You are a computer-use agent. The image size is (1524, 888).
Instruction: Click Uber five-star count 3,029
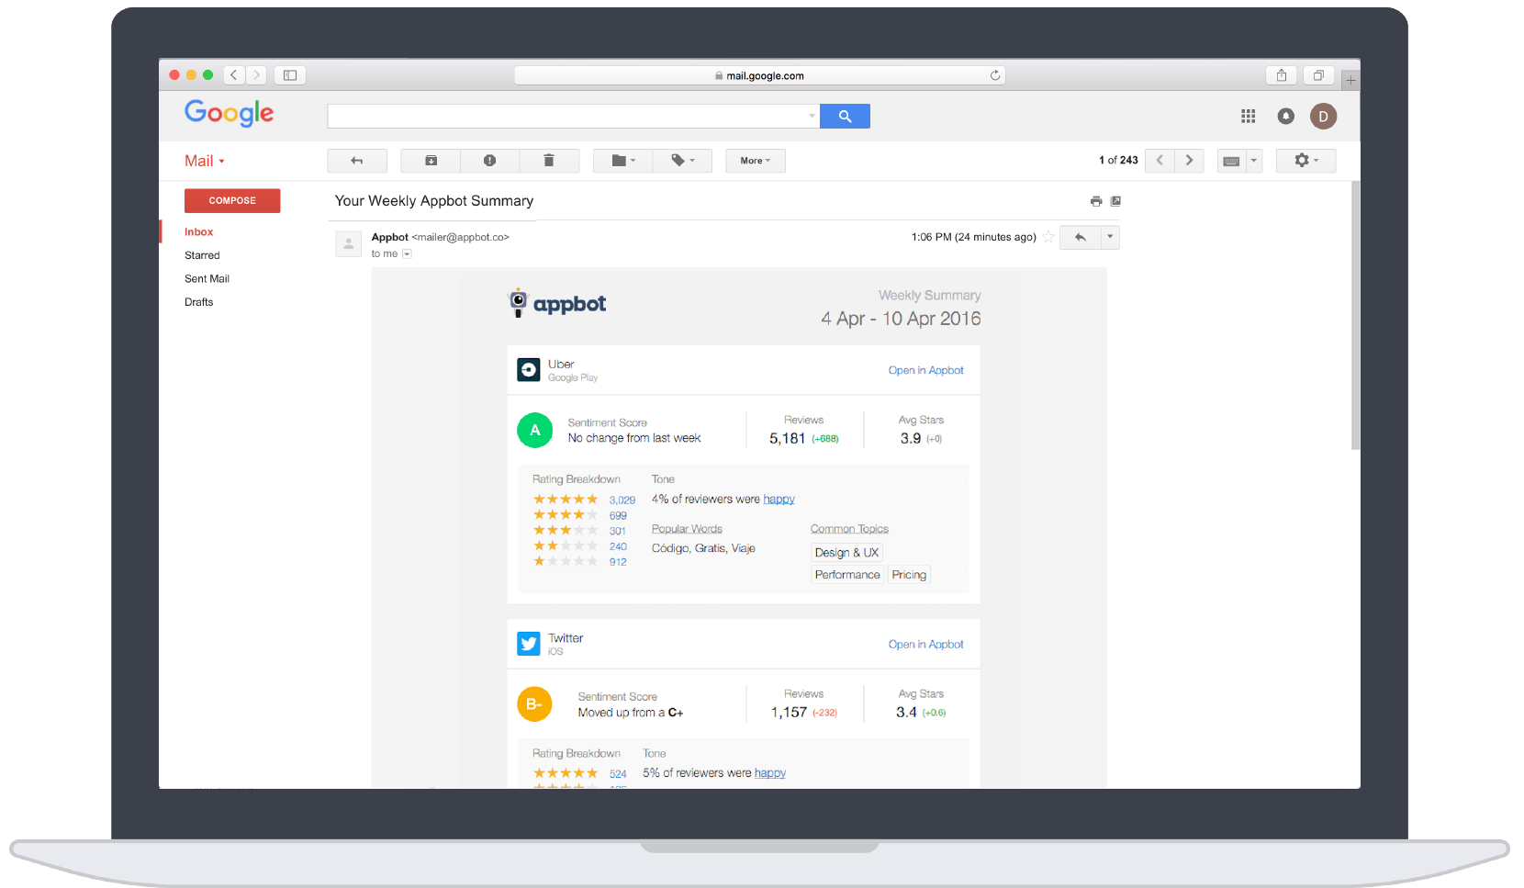(622, 500)
